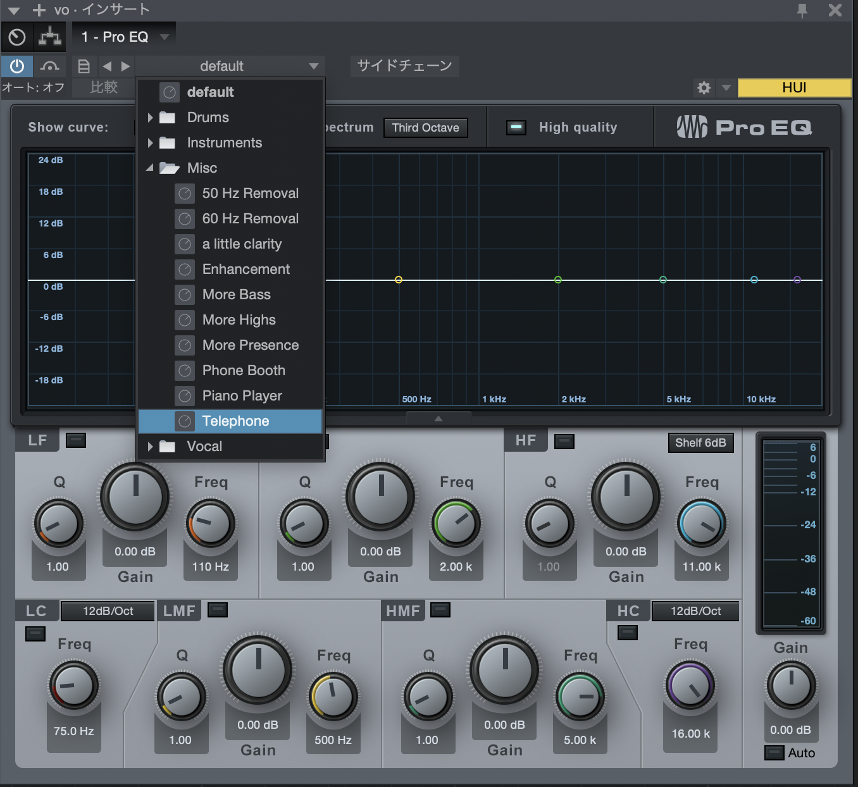
Task: Click the yellow HUI control field
Action: 794,87
